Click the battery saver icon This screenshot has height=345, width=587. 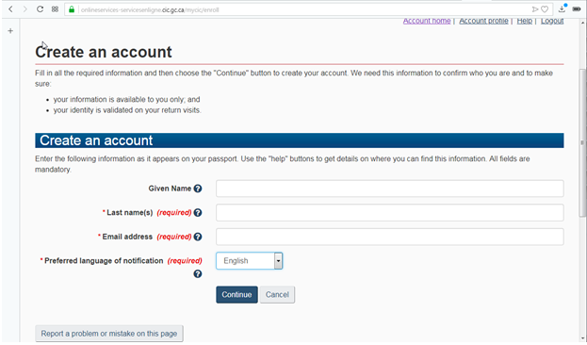point(577,9)
